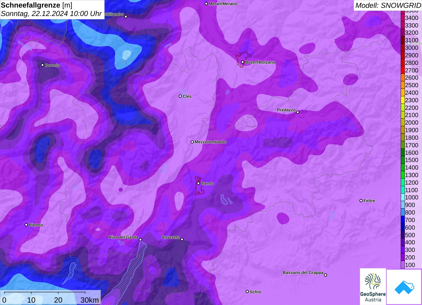Select the Cles location marker dot
This screenshot has width=422, height=305.
180,96
